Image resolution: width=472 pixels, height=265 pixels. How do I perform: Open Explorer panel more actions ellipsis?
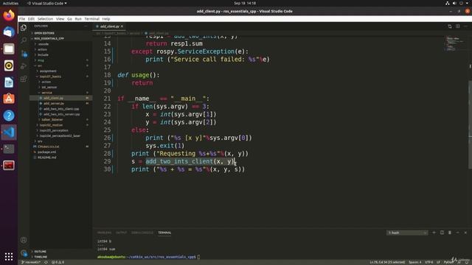[x=86, y=26]
